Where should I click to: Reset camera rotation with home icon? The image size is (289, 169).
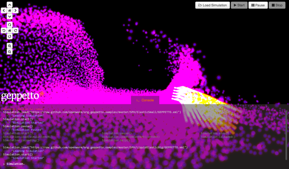click(x=10, y=31)
